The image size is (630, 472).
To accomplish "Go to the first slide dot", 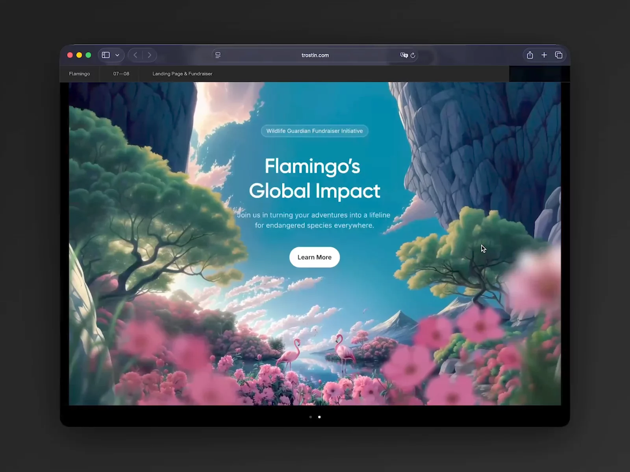I will pyautogui.click(x=311, y=417).
